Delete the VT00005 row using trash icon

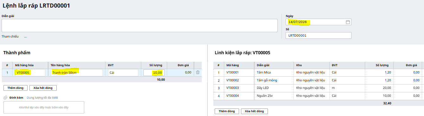[x=198, y=72]
